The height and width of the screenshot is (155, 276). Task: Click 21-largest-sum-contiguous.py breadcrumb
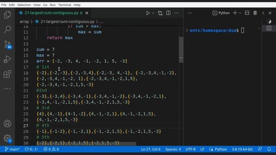click(67, 22)
